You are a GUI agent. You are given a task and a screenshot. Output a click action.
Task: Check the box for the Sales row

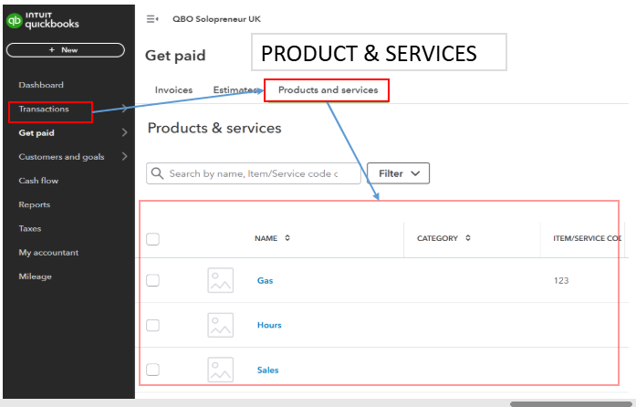[153, 370]
